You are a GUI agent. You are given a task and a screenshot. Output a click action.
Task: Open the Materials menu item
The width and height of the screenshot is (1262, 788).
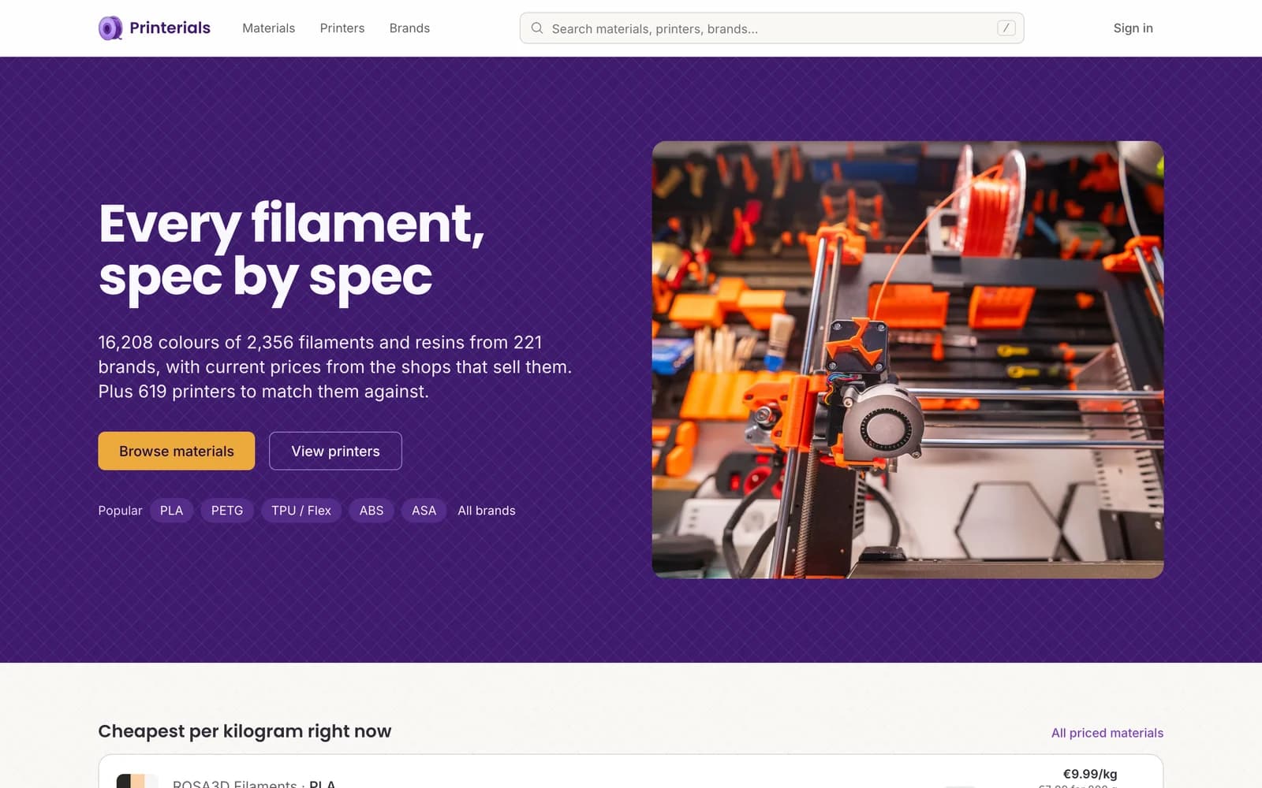point(268,28)
